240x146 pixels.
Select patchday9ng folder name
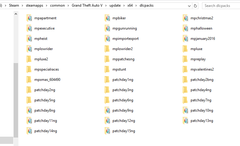(x=123, y=111)
